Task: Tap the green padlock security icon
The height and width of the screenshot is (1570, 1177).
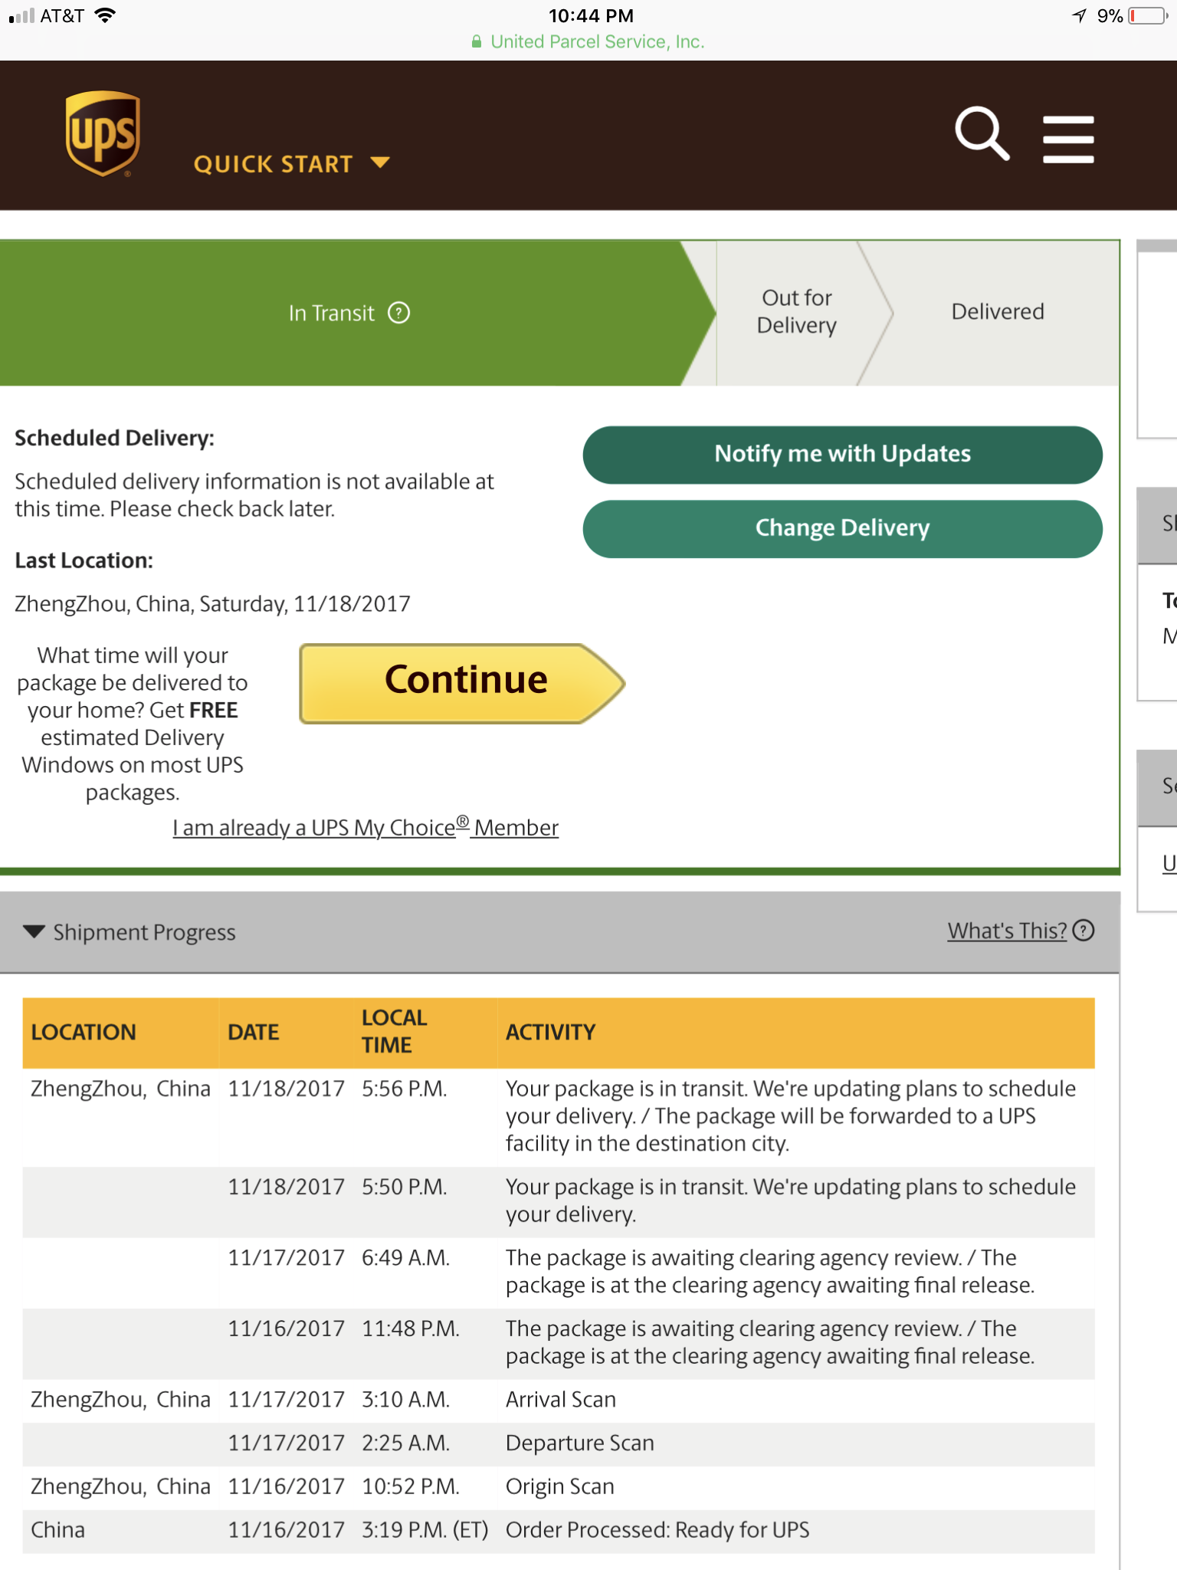Action: (x=477, y=41)
